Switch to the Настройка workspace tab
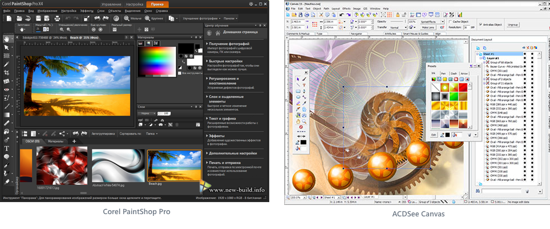Viewport: 550px width, 229px height. pos(133,4)
